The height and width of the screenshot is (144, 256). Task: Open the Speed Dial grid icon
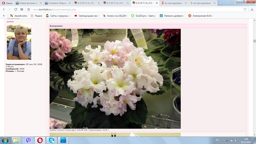[x=22, y=10]
